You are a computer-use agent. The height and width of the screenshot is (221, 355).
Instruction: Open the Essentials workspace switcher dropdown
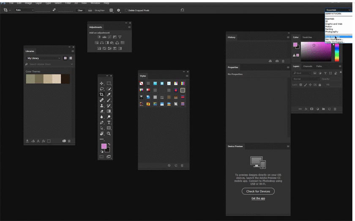338,10
